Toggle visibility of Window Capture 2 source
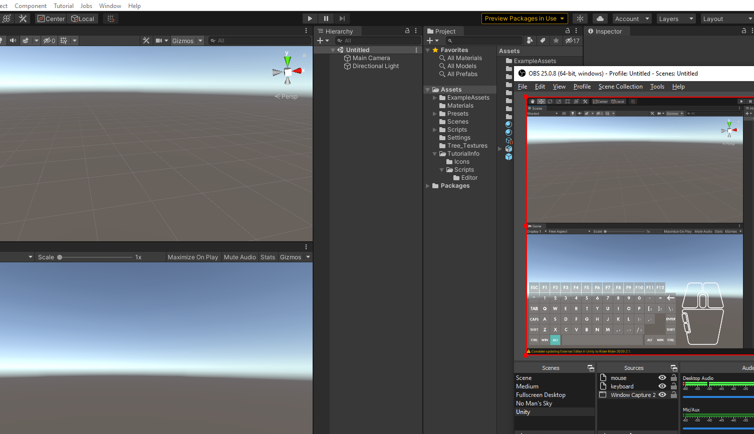Viewport: 754px width, 434px height. point(662,394)
